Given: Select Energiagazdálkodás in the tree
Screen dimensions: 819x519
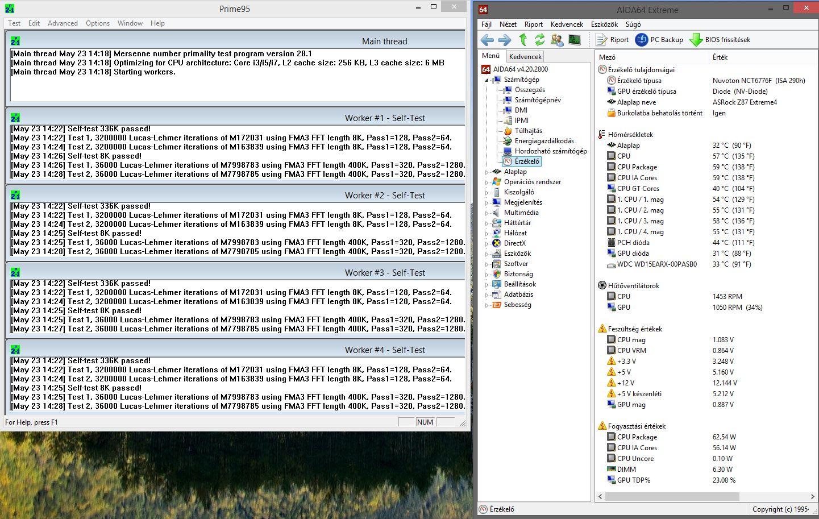Looking at the screenshot, I should point(544,141).
